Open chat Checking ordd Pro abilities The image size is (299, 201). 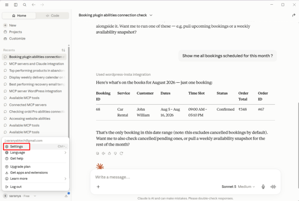pyautogui.click(x=34, y=112)
